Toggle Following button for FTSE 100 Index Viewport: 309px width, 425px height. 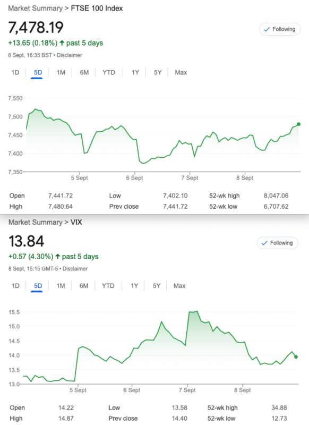click(x=280, y=29)
